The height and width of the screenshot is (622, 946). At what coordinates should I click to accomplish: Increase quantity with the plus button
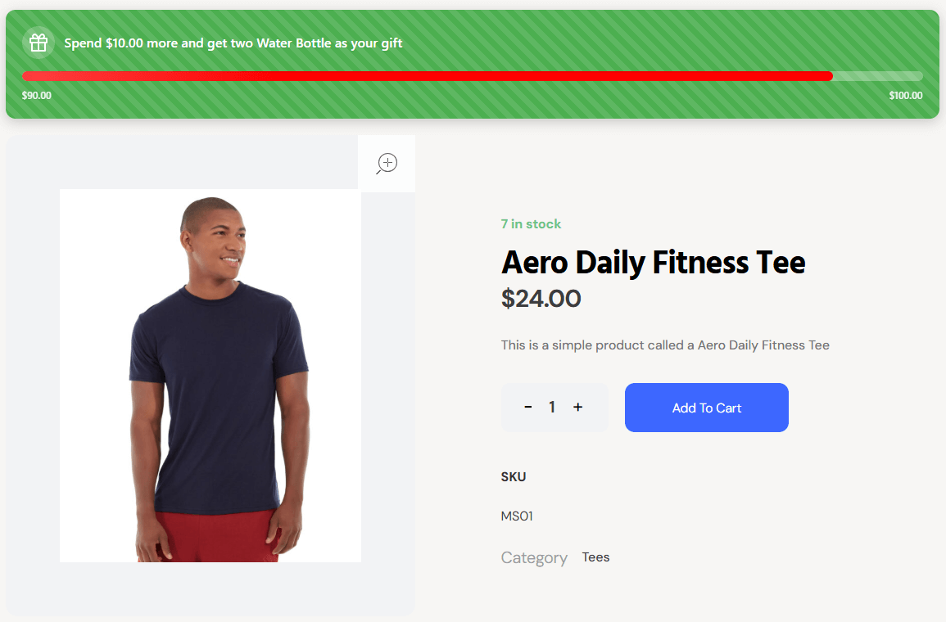pyautogui.click(x=577, y=407)
